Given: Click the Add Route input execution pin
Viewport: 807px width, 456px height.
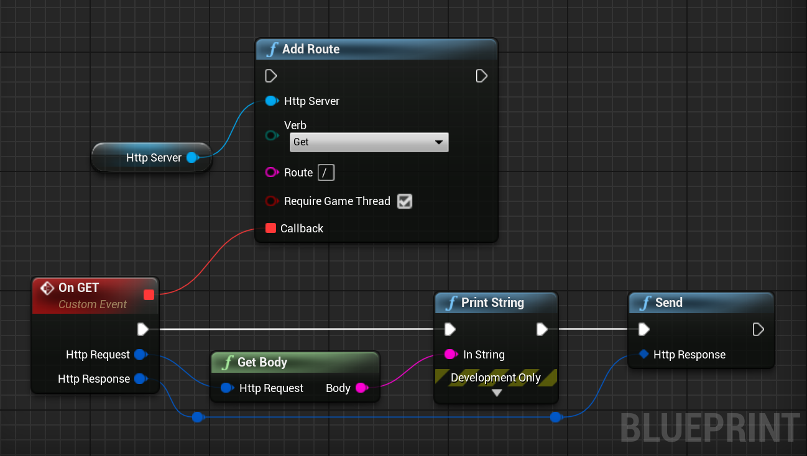Looking at the screenshot, I should pyautogui.click(x=270, y=76).
